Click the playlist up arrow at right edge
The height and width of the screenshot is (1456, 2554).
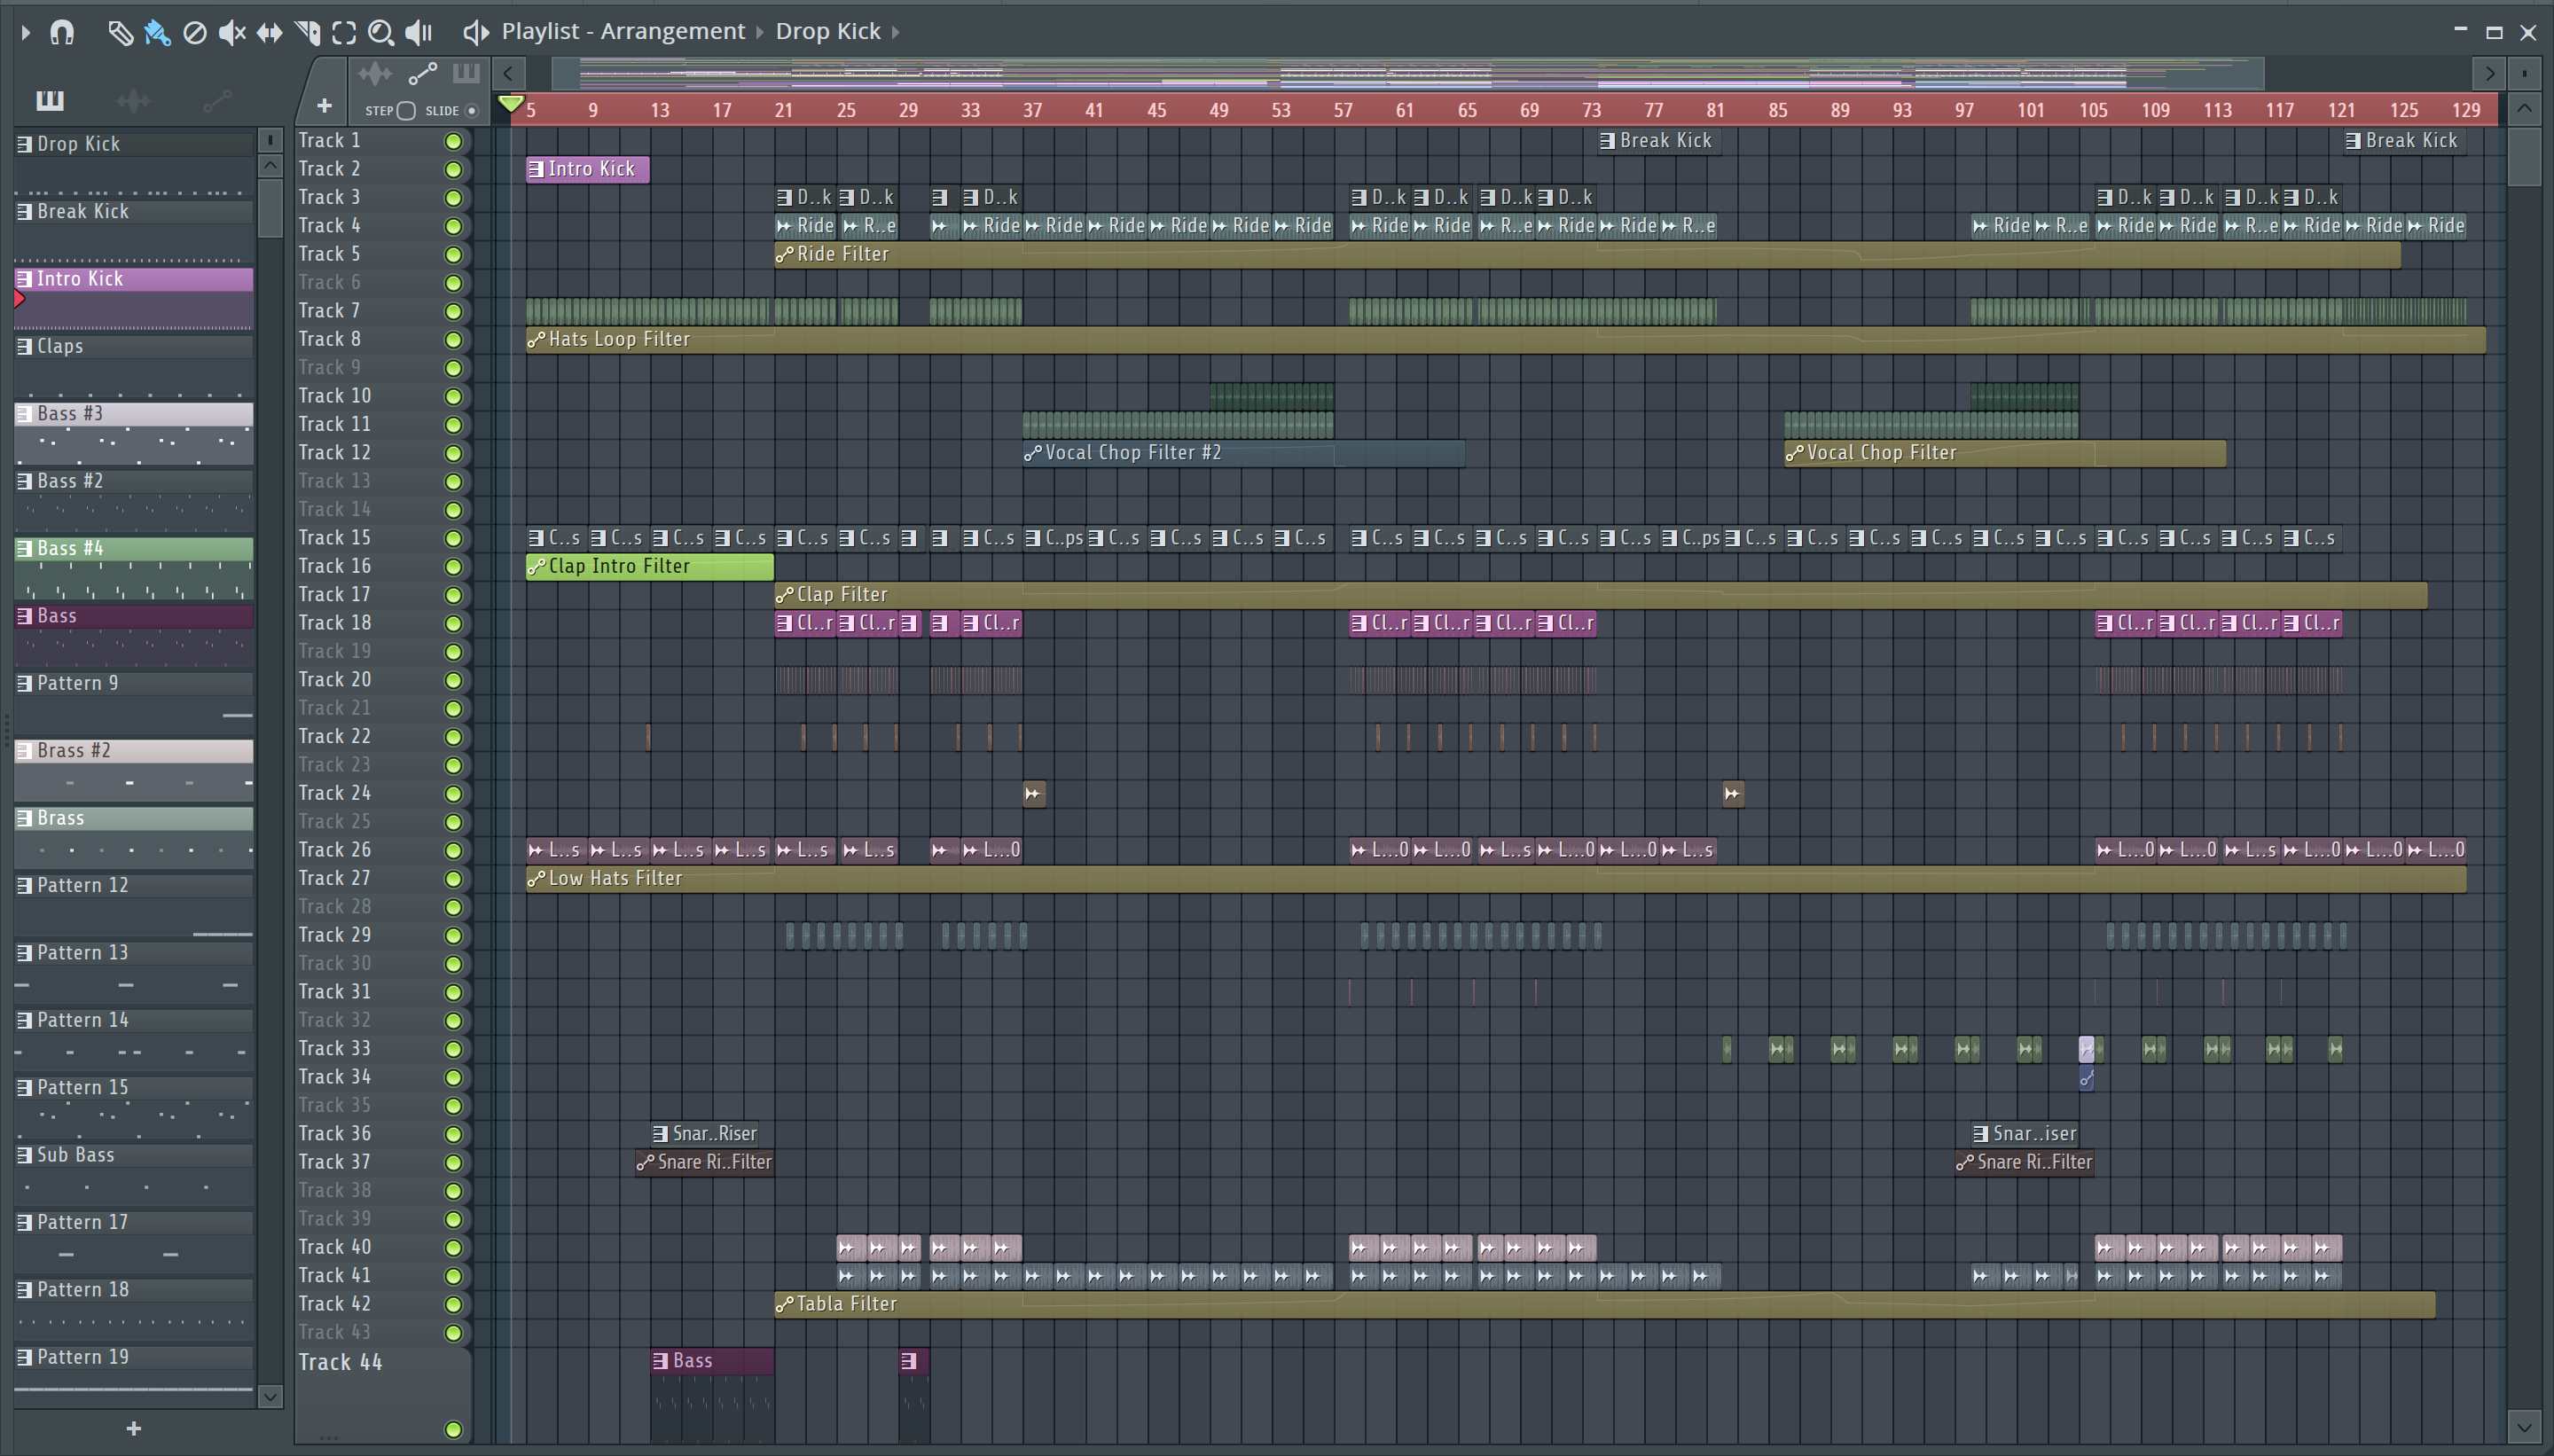pos(2524,108)
